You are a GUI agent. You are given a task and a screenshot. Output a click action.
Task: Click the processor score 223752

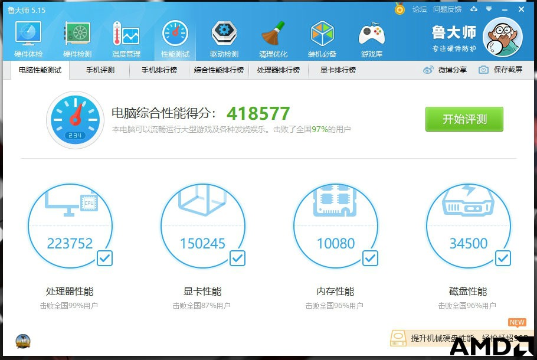point(70,244)
